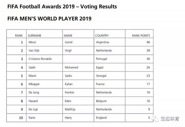Click the Mohamed name cell

click(x=78, y=67)
